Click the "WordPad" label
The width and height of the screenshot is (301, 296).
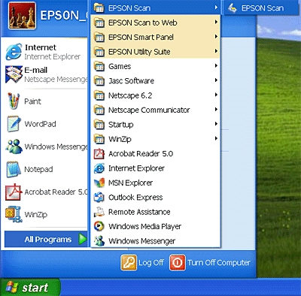[x=40, y=124]
